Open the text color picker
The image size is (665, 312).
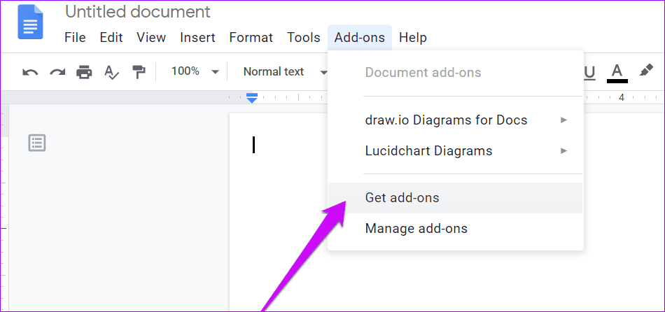[x=617, y=72]
